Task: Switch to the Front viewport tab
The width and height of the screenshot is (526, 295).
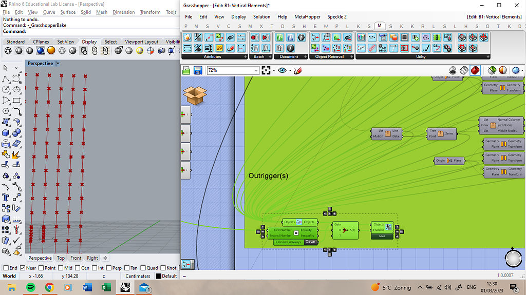Action: point(76,258)
